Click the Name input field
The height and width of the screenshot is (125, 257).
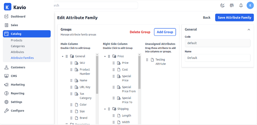(217, 58)
